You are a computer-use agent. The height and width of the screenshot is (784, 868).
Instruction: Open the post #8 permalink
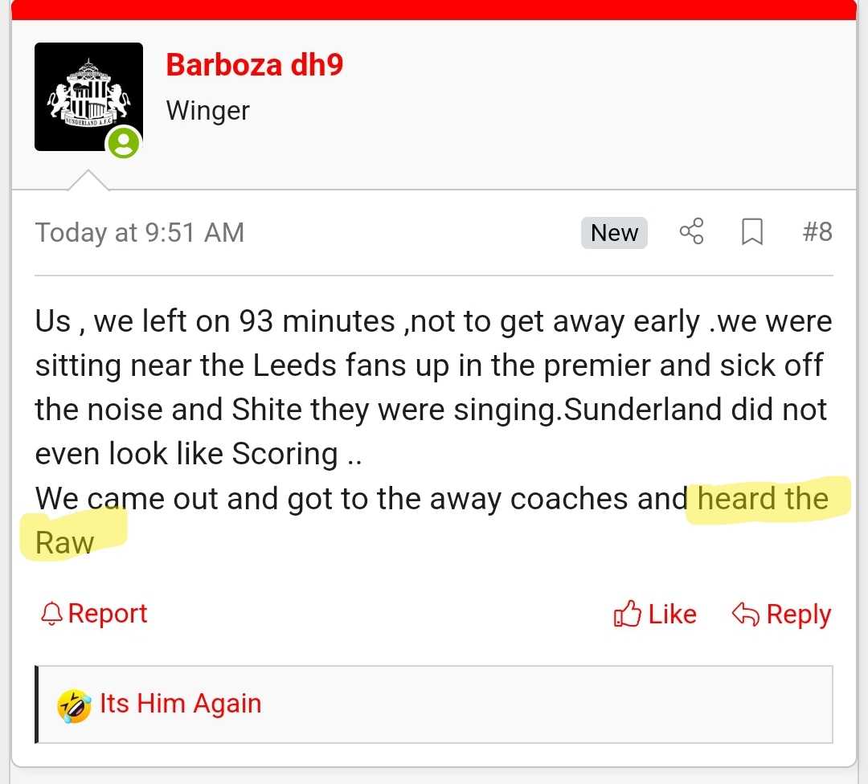pos(817,232)
